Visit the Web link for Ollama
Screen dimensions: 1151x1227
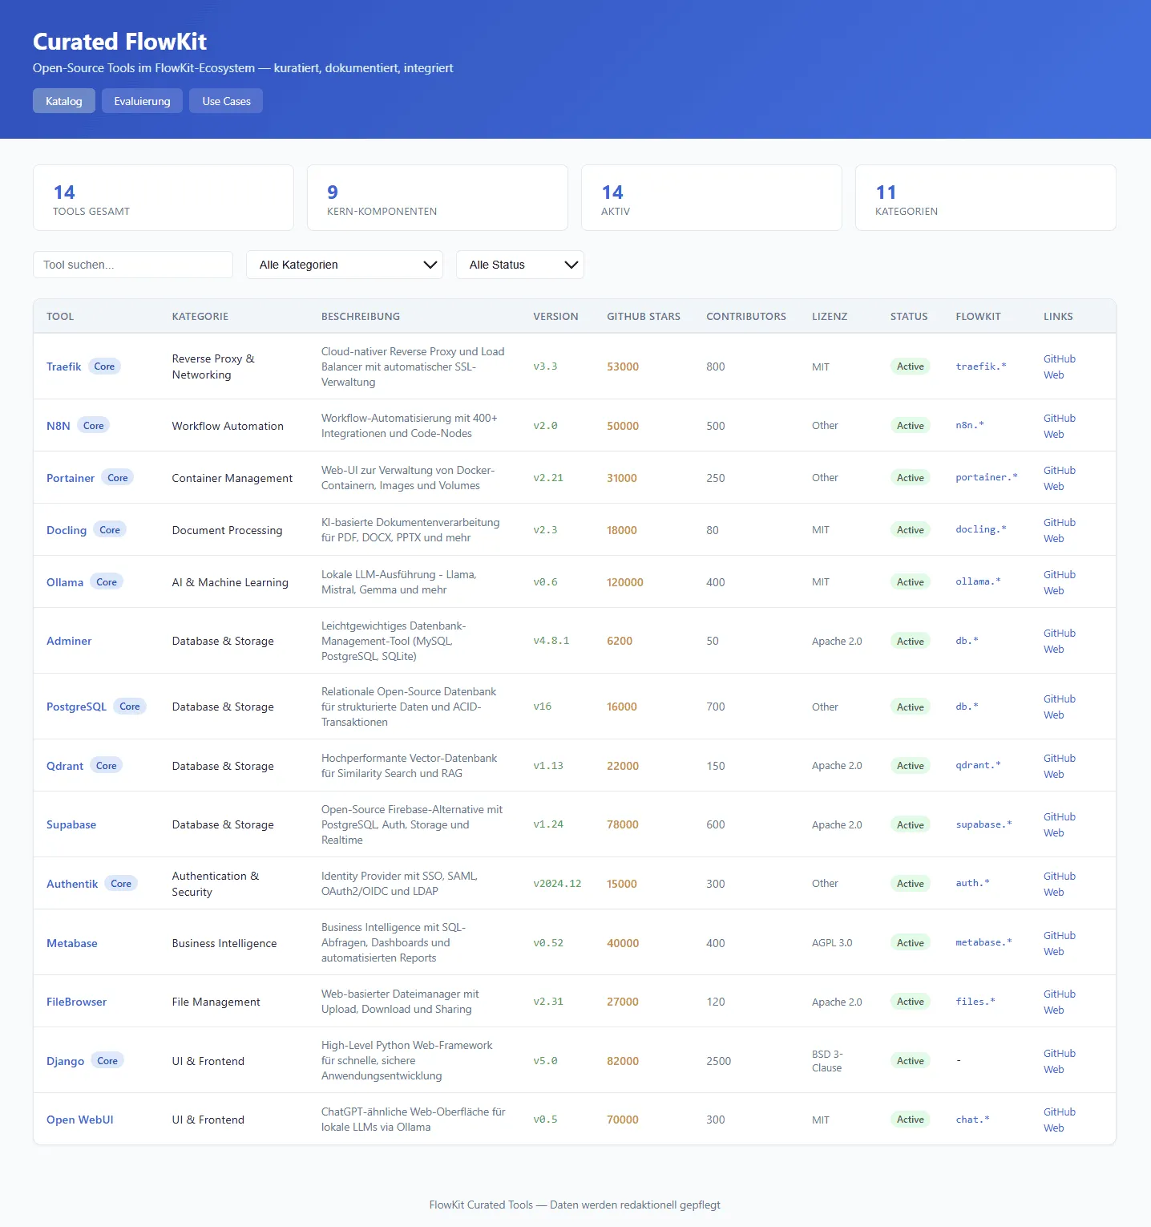1053,590
